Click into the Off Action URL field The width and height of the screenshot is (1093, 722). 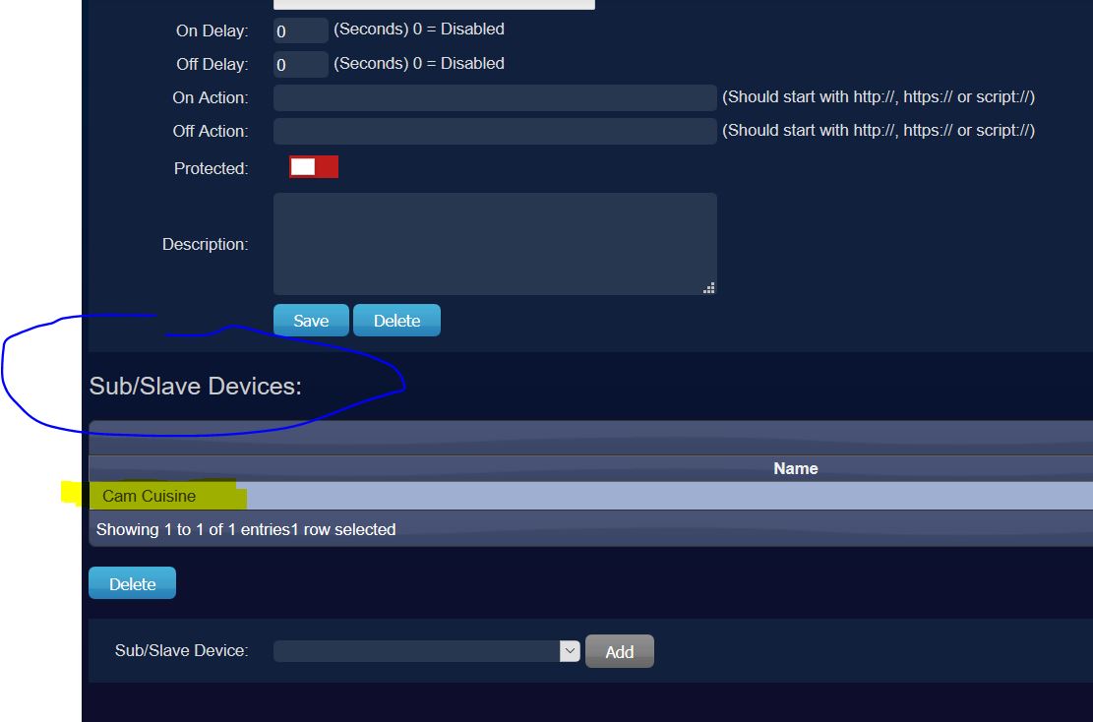[x=494, y=131]
